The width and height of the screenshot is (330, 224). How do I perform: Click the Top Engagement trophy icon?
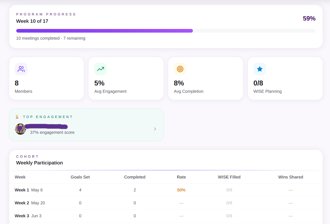pos(17,117)
